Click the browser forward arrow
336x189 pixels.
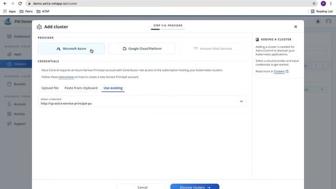[13, 4]
